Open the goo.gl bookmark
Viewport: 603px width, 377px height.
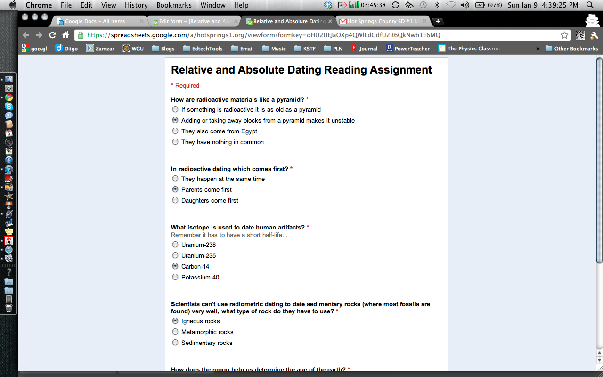tap(34, 49)
